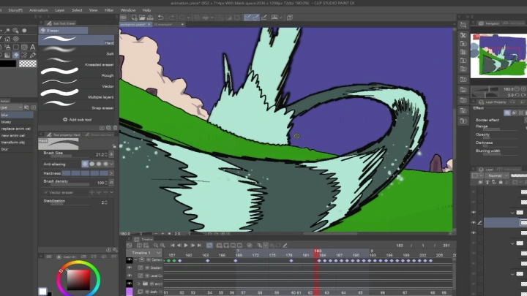527x296 pixels.
Task: Collapse the Camera track in timeline
Action: [x=136, y=259]
